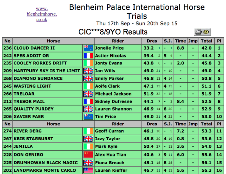Select rider name Jonelle Price
Image resolution: width=226 pixels, height=174 pixels.
point(109,48)
